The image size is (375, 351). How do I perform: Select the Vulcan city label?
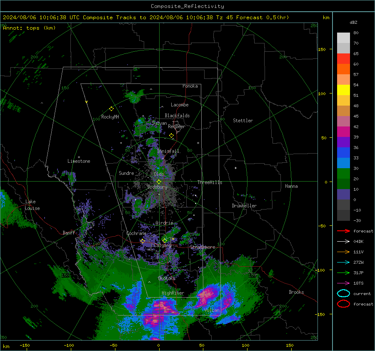coord(212,310)
